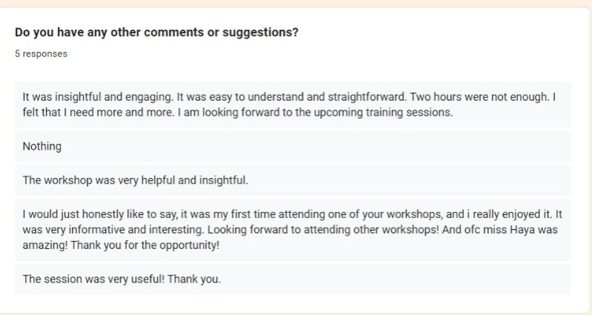Click the words 'first time attending'
This screenshot has width=592, height=315.
pos(277,214)
